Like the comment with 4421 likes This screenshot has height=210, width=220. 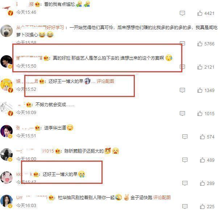tap(200, 13)
